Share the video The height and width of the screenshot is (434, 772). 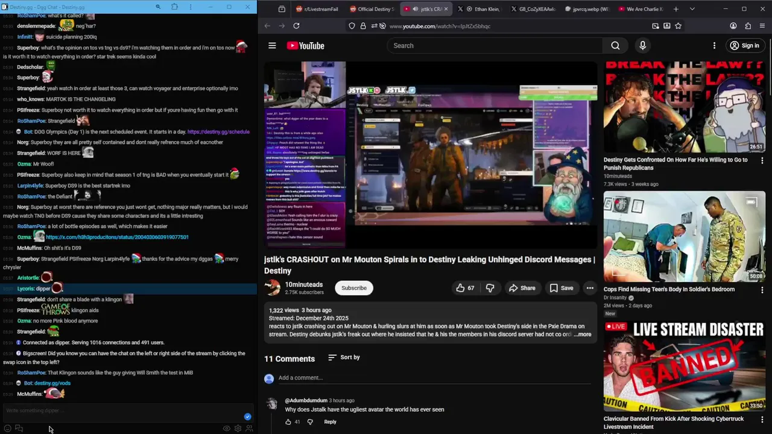[x=522, y=288]
